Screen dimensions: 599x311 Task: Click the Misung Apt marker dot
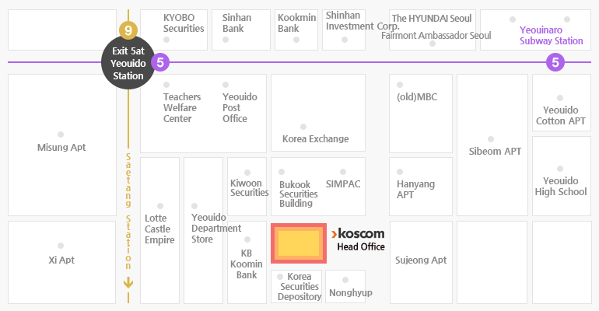click(x=61, y=135)
